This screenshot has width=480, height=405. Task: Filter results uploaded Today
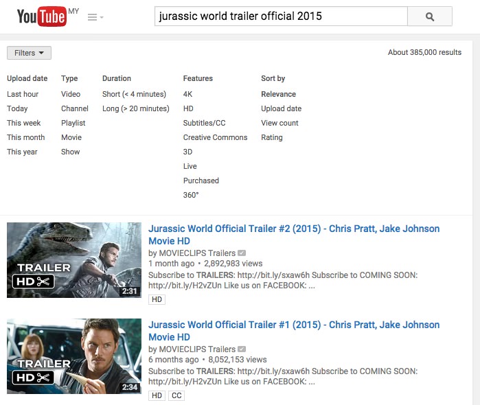coord(17,108)
